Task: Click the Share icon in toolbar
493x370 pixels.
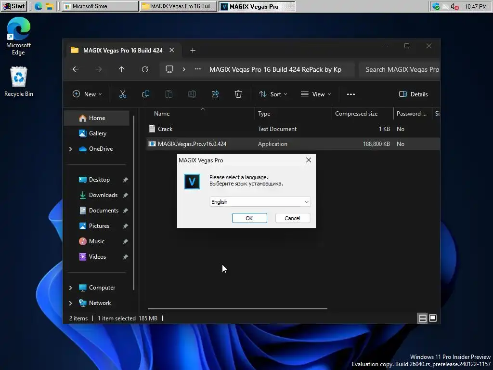Action: pyautogui.click(x=215, y=94)
